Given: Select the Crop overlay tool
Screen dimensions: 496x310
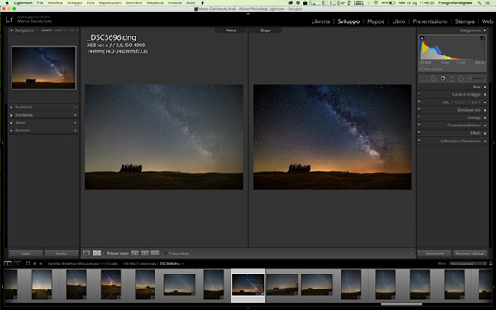Looking at the screenshot, I should point(423,79).
